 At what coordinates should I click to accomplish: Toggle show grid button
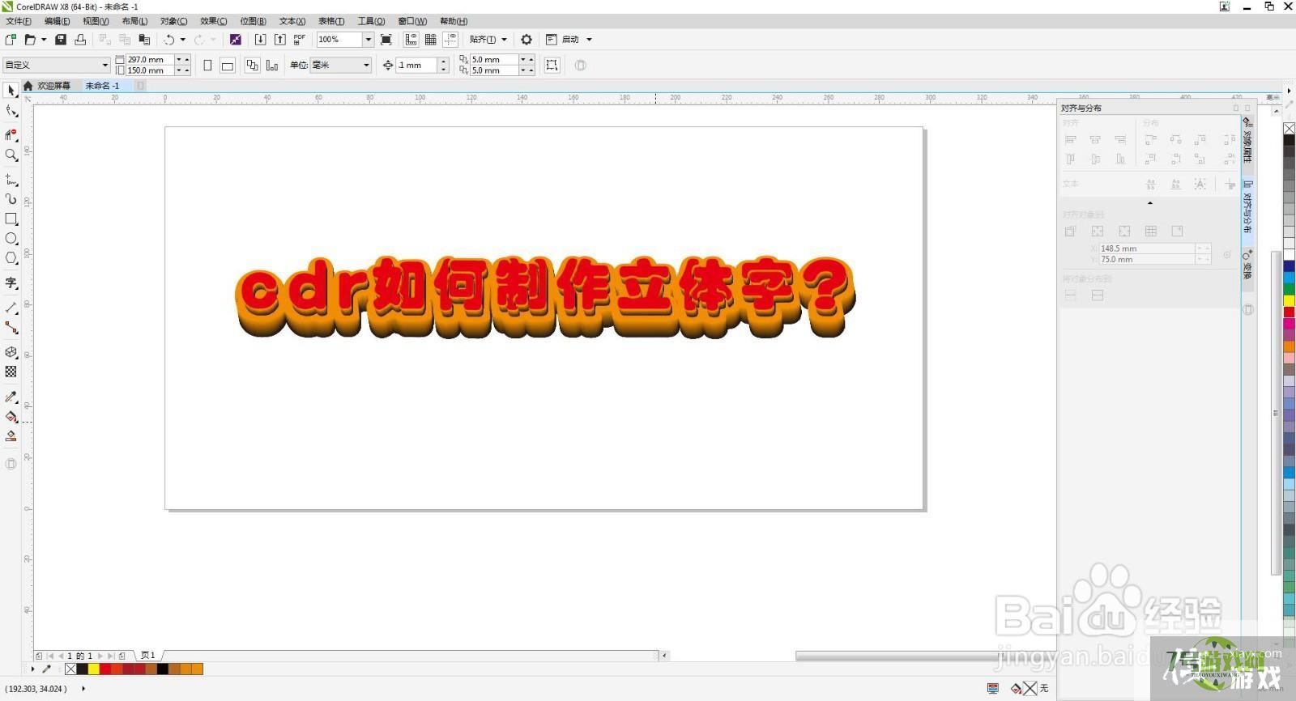pos(431,39)
